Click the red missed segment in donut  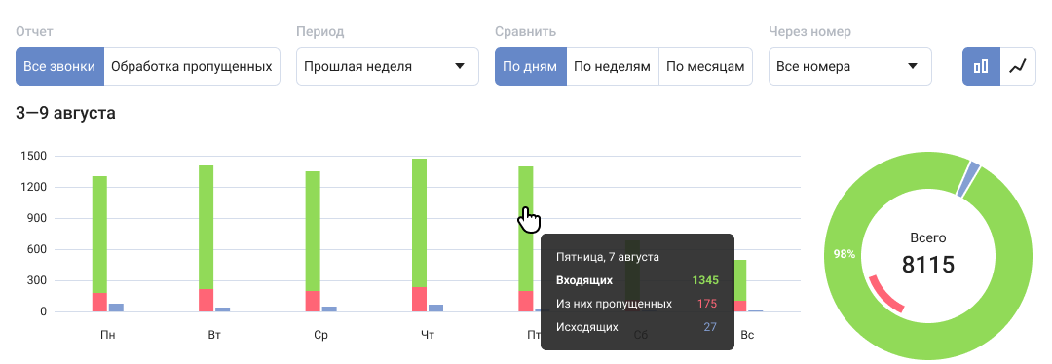[x=885, y=294]
